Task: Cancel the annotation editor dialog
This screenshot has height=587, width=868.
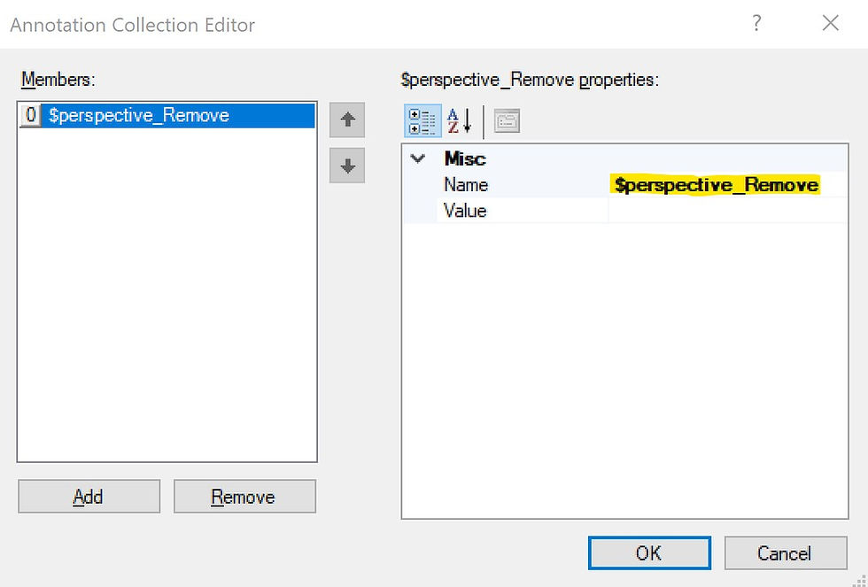Action: point(786,552)
